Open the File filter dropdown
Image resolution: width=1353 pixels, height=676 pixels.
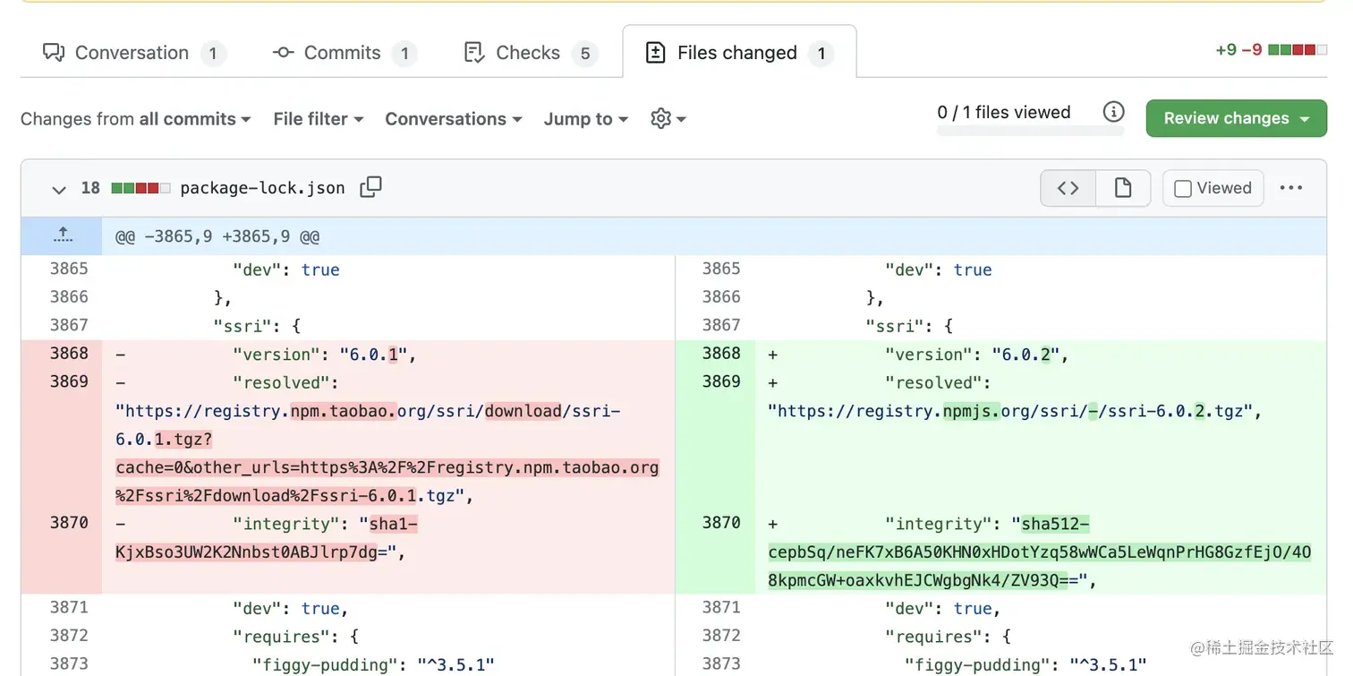coord(317,118)
